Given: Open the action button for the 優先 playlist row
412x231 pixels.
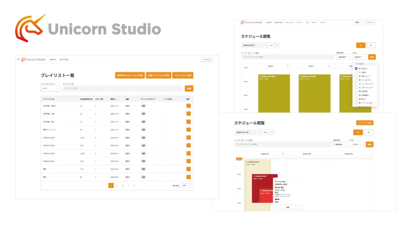Looking at the screenshot, I should 188,169.
